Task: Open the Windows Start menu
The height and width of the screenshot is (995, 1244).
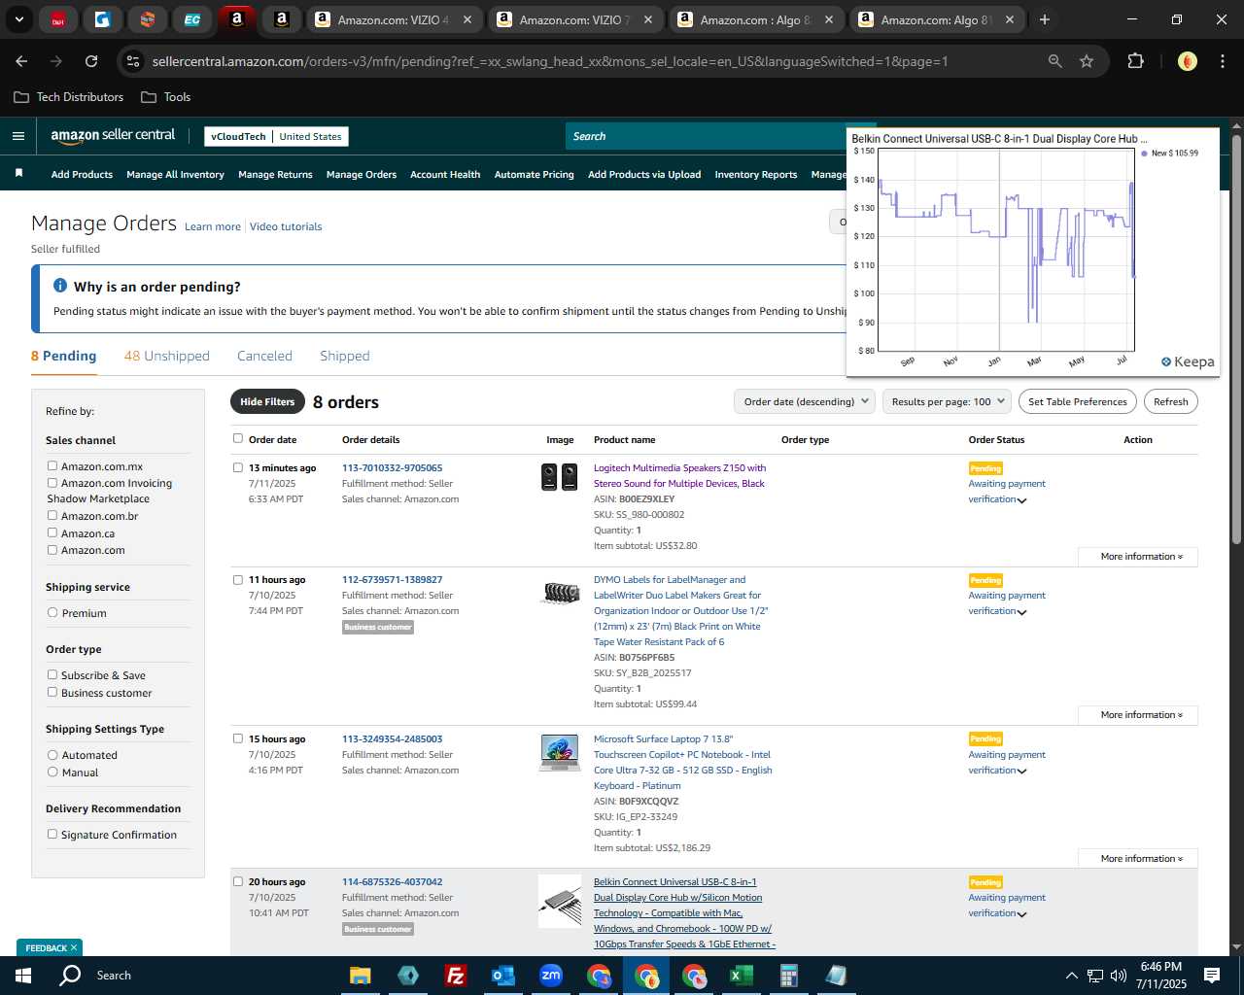Action: pos(22,976)
